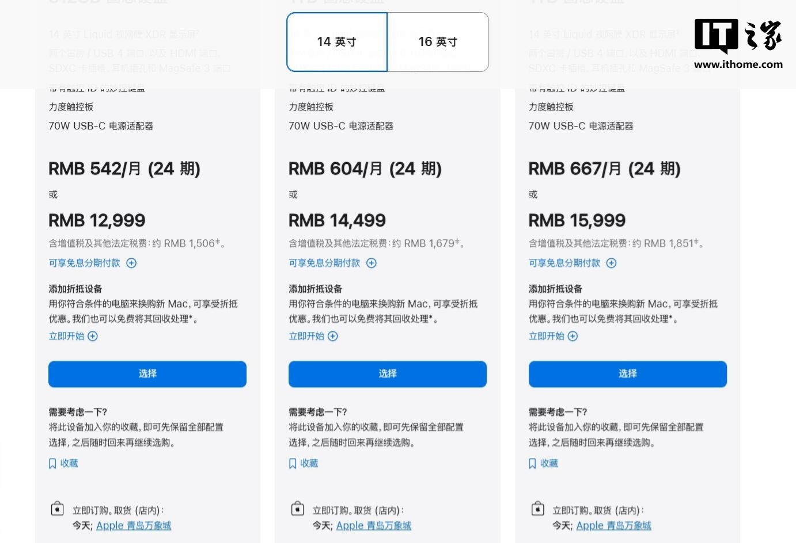Switch to the 16 英寸 size option
This screenshot has width=796, height=543.
tap(438, 42)
